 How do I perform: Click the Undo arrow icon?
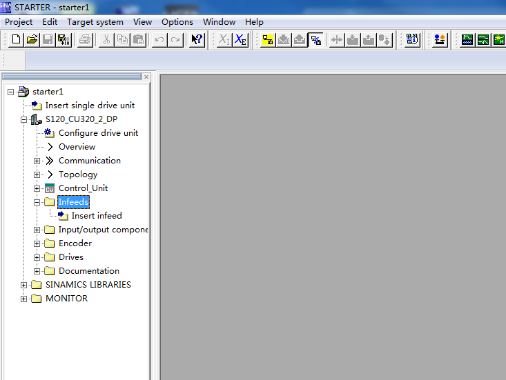coord(159,39)
